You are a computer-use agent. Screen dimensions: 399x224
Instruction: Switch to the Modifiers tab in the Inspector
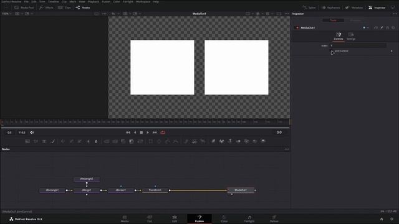tap(355, 21)
